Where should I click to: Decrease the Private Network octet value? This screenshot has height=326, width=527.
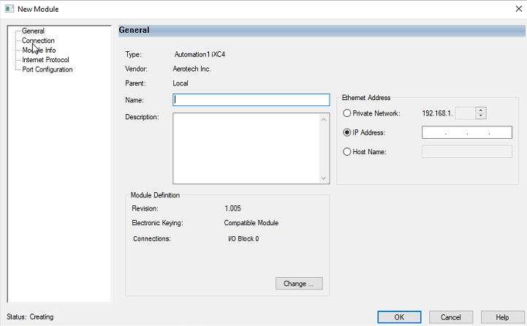point(480,116)
